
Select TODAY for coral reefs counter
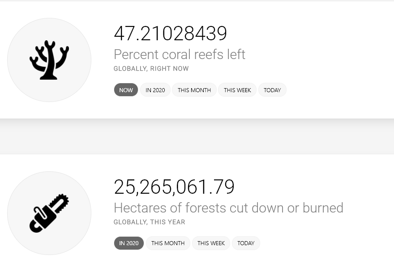(x=272, y=90)
